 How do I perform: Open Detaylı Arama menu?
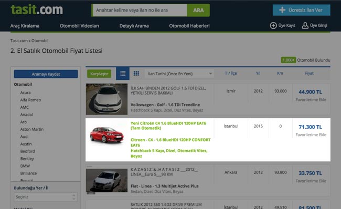[x=134, y=26]
